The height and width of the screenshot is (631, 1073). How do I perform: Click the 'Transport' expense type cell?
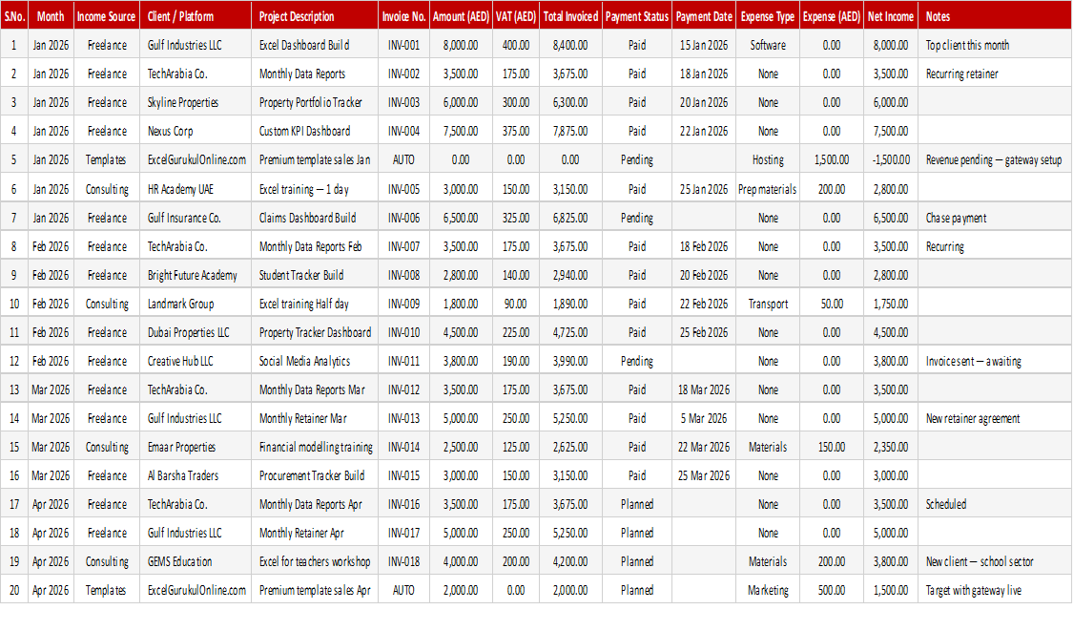pos(768,304)
